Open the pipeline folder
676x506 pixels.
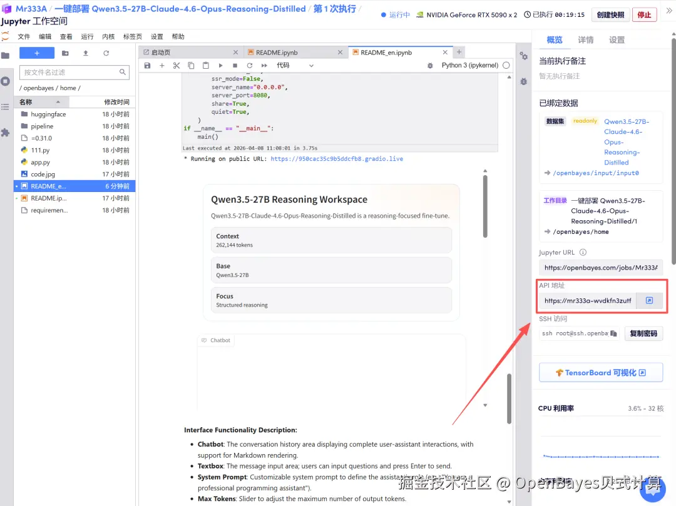(74, 126)
